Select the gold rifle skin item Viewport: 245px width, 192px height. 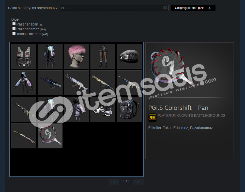103,83
